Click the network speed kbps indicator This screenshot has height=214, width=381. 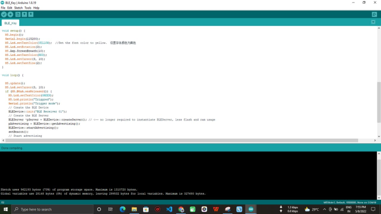289,209
